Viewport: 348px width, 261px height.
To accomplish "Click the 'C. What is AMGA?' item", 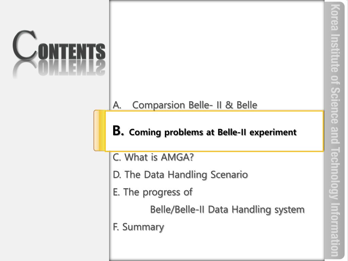I will pos(153,157).
